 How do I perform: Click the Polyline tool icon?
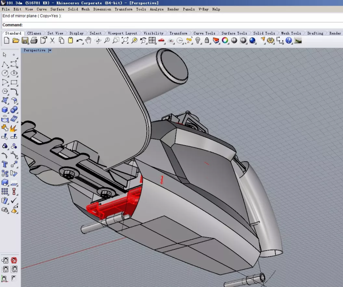(5, 64)
